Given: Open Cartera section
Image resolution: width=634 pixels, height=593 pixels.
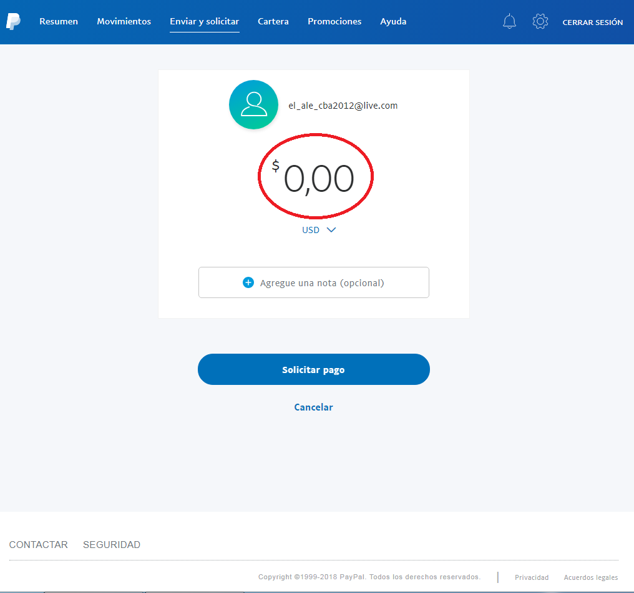Looking at the screenshot, I should click(x=273, y=21).
